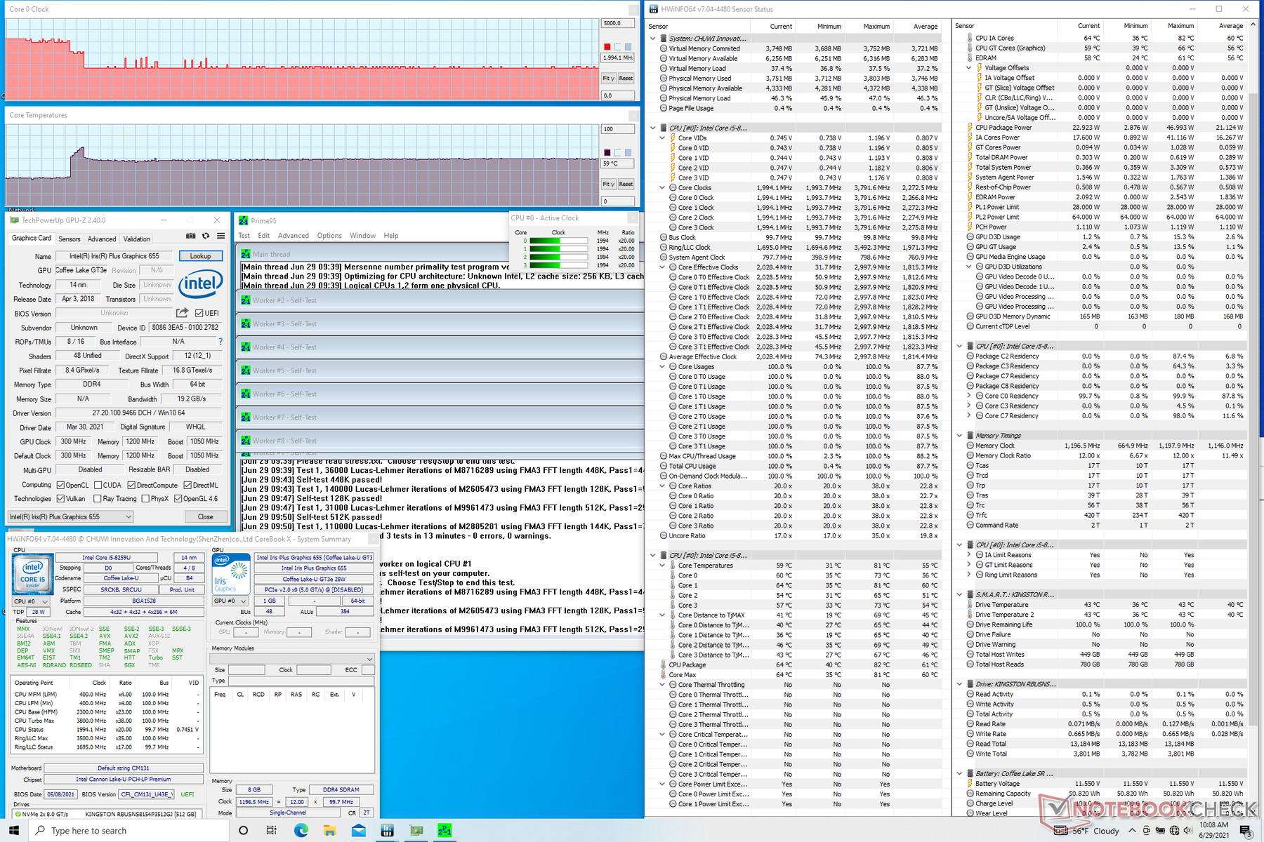The height and width of the screenshot is (842, 1264).
Task: Open Mail app from taskbar
Action: (359, 831)
